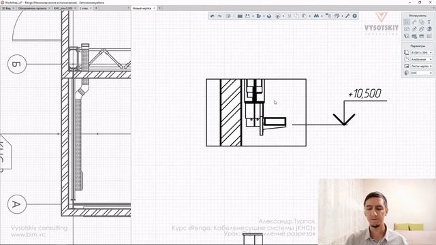Add new tab next to Новый чертеж

coord(159,8)
